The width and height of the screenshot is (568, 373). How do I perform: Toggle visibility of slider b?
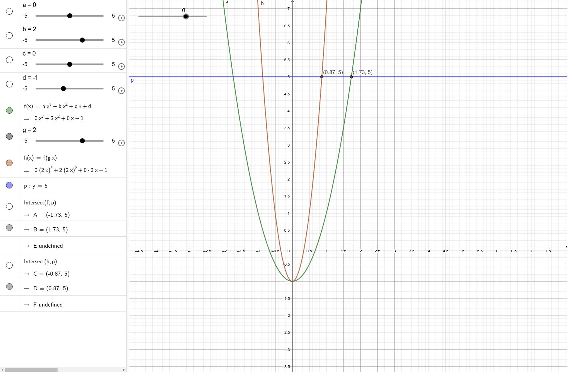click(9, 36)
